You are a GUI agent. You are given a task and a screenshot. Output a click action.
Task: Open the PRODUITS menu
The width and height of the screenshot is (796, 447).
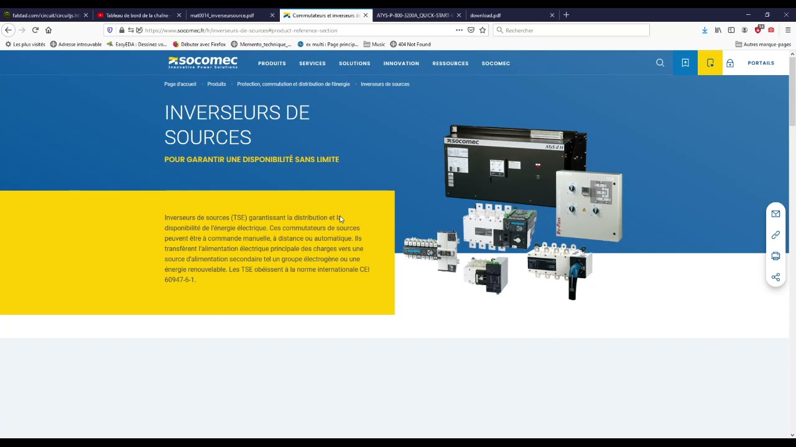coord(272,63)
